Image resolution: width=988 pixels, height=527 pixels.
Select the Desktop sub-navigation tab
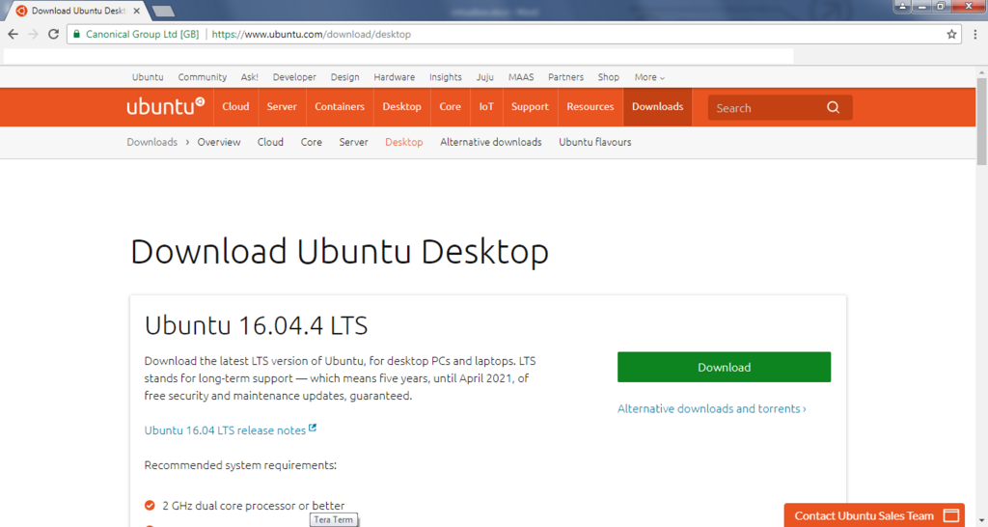pyautogui.click(x=404, y=142)
